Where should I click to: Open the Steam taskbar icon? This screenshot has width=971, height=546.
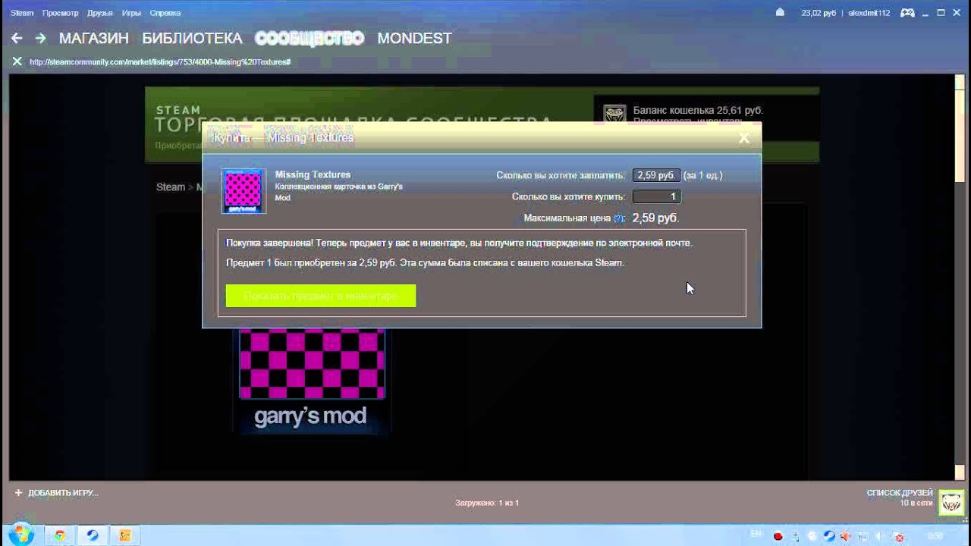(92, 535)
